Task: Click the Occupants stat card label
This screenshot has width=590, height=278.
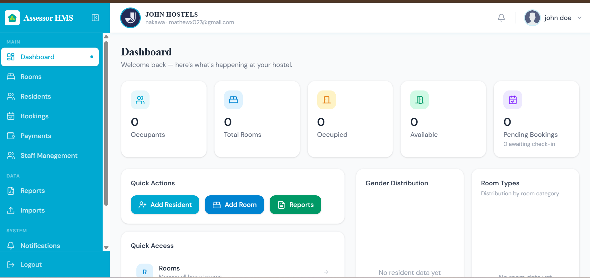Action: tap(148, 135)
